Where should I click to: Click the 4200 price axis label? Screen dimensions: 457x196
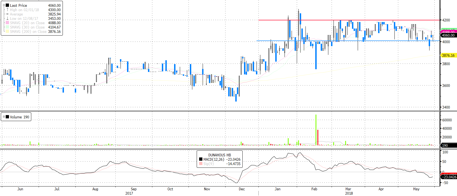[446, 20]
